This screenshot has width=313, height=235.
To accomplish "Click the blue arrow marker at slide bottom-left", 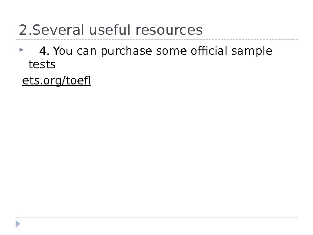I will point(18,224).
